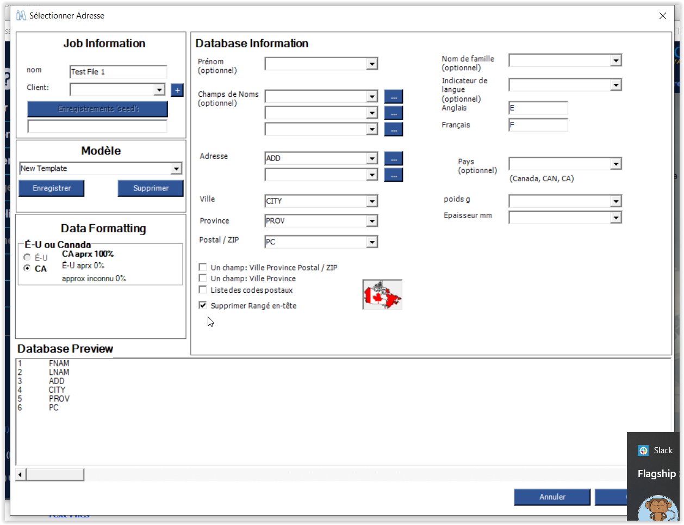Select the CITY row in Database Preview
Viewport: 684px width, 525px height.
57,390
